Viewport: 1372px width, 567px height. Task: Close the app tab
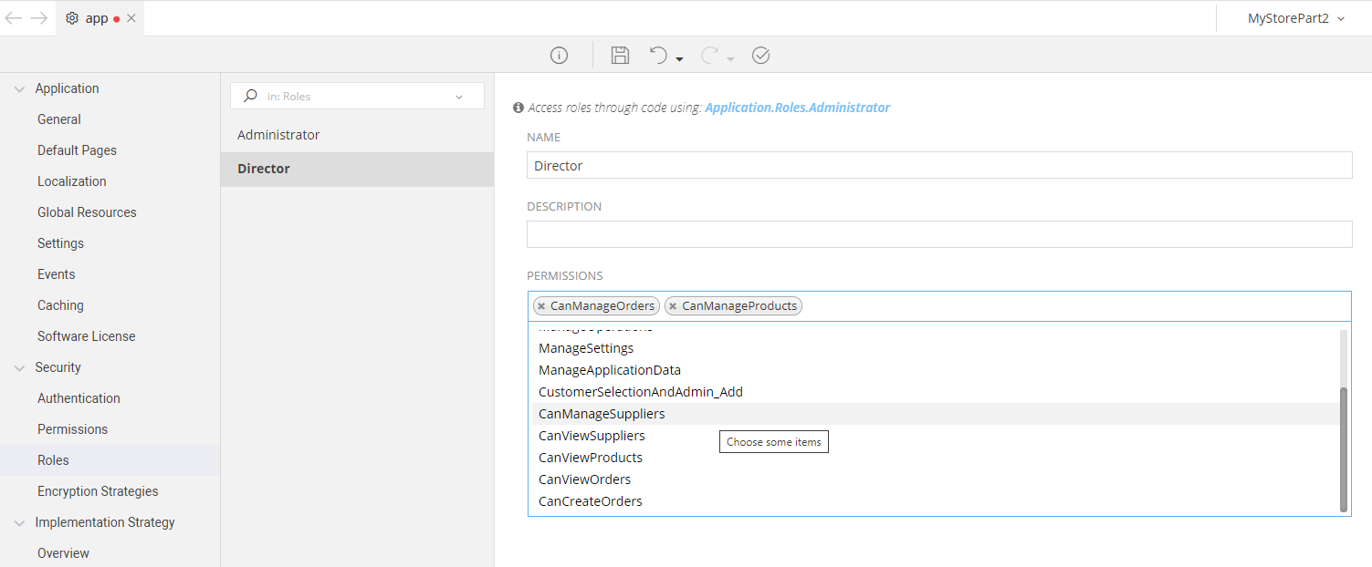pyautogui.click(x=131, y=18)
